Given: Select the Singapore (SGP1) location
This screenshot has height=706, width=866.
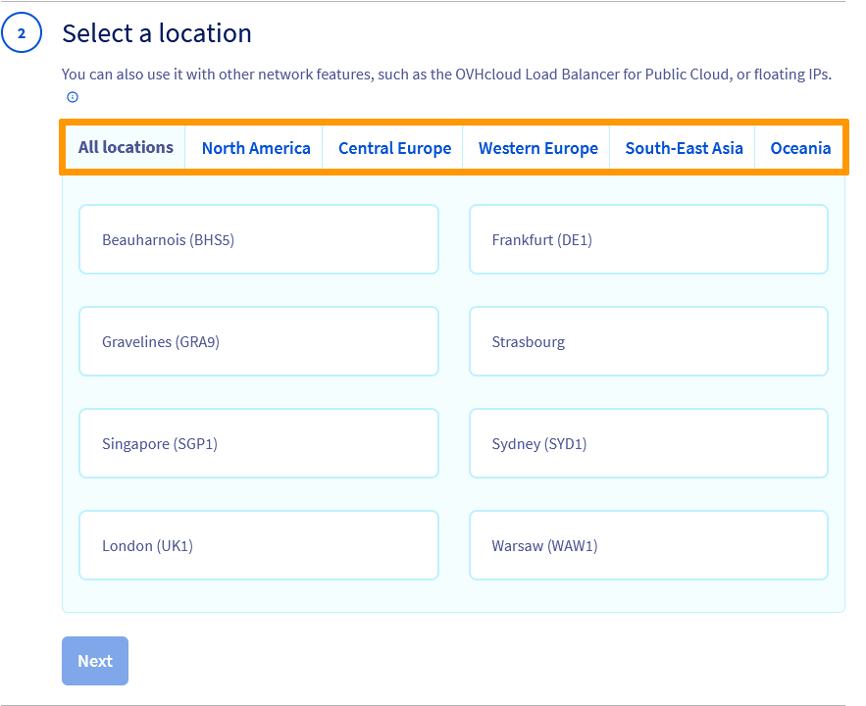Looking at the screenshot, I should [x=258, y=443].
